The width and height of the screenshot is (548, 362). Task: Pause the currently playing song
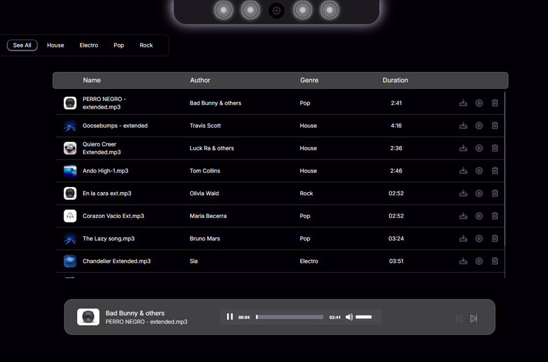click(x=230, y=317)
